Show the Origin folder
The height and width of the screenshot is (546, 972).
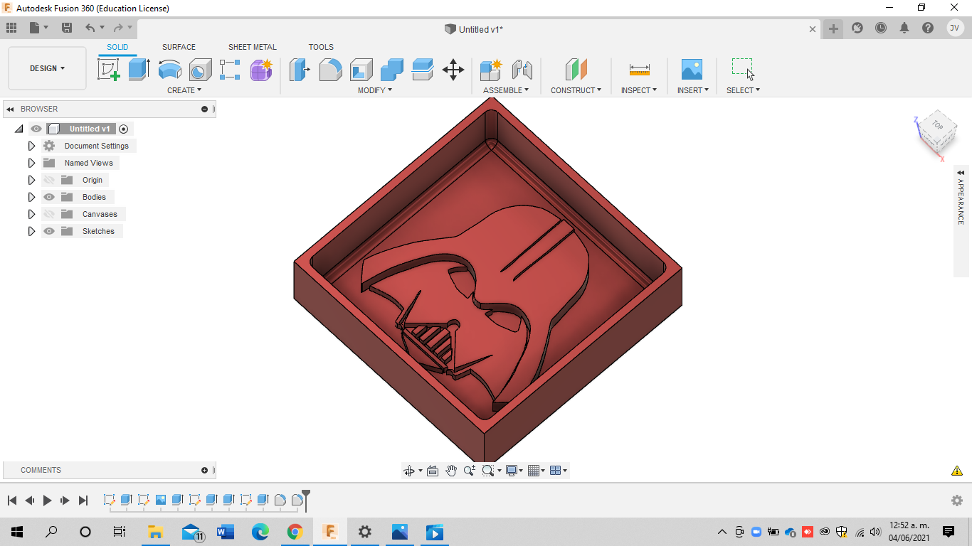[49, 180]
